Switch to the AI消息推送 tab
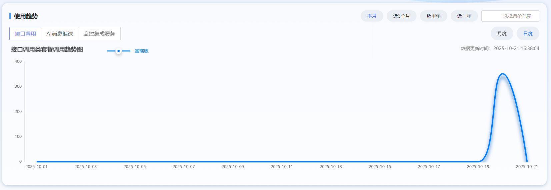 point(60,34)
